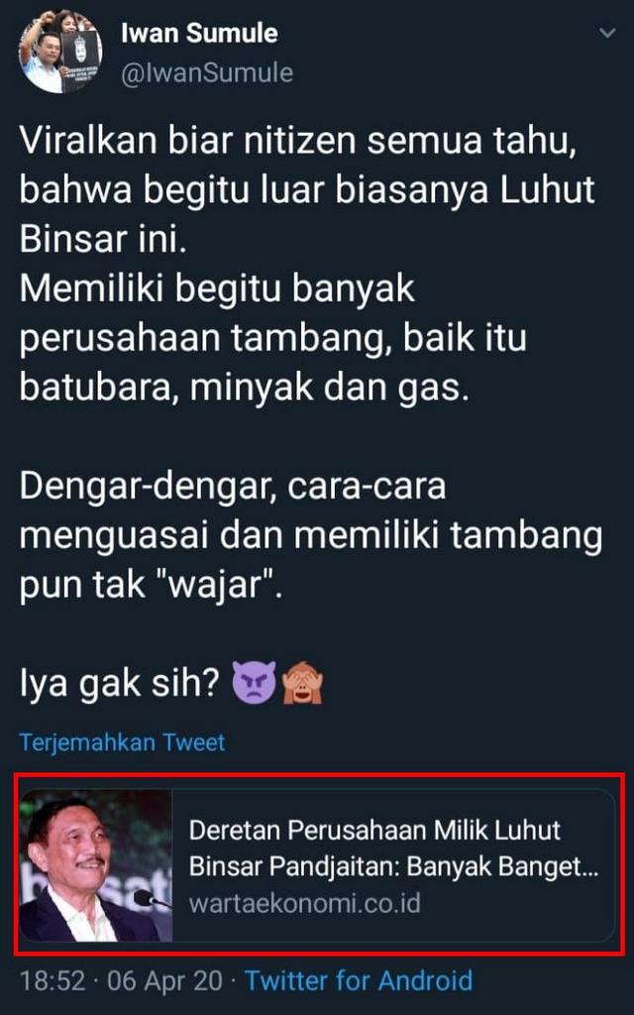Click Binsar Pandjaitan: Banyak Banget card line
The height and width of the screenshot is (1015, 634).
[x=394, y=866]
